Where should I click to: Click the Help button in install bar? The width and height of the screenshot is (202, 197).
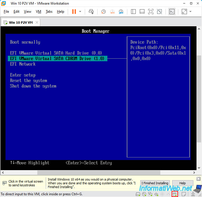click(183, 183)
